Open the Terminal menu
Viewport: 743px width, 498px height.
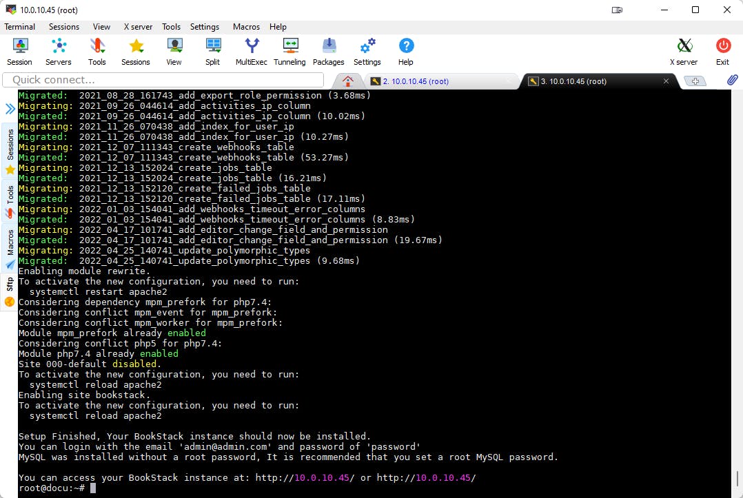tap(20, 27)
